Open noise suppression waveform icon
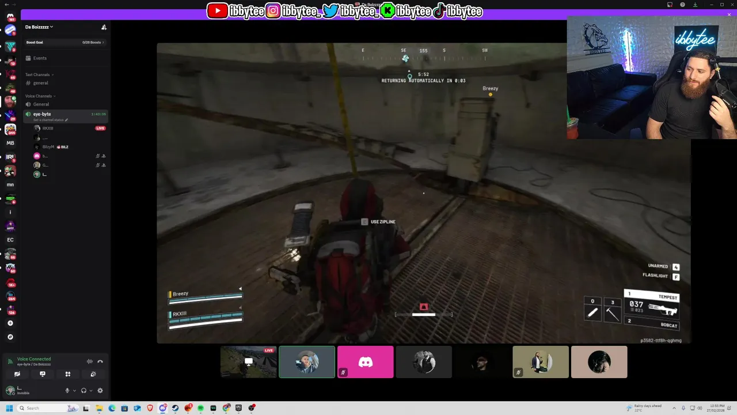 pyautogui.click(x=89, y=361)
